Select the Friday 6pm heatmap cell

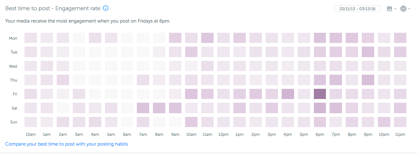coord(320,94)
